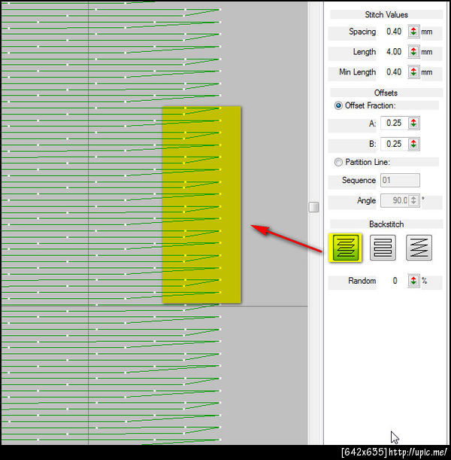The image size is (451, 460).
Task: Click the Length value 4.00
Action: (394, 52)
